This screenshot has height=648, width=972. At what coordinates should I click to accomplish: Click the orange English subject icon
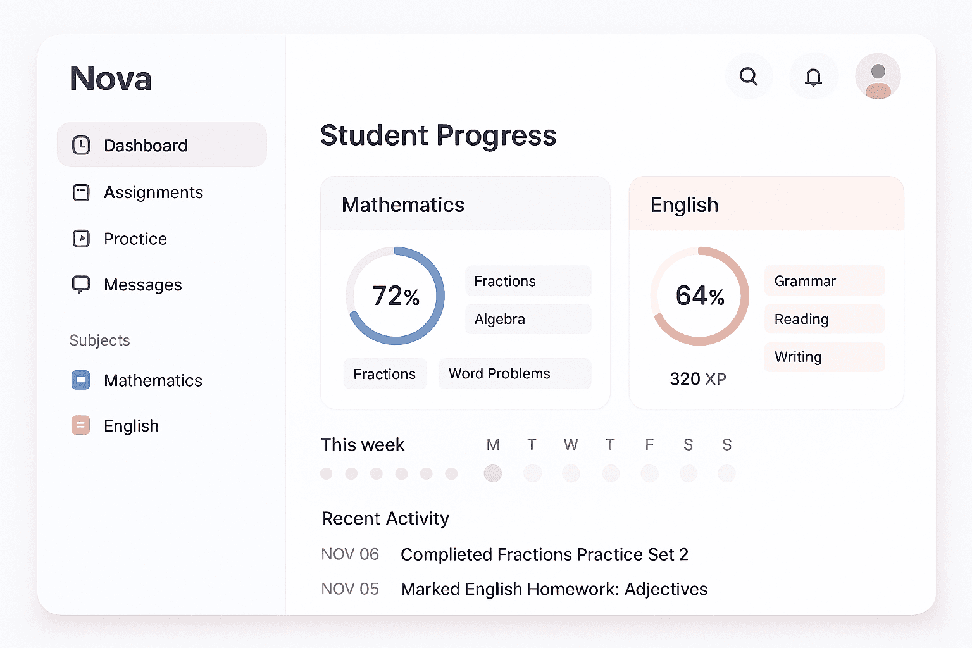tap(81, 425)
